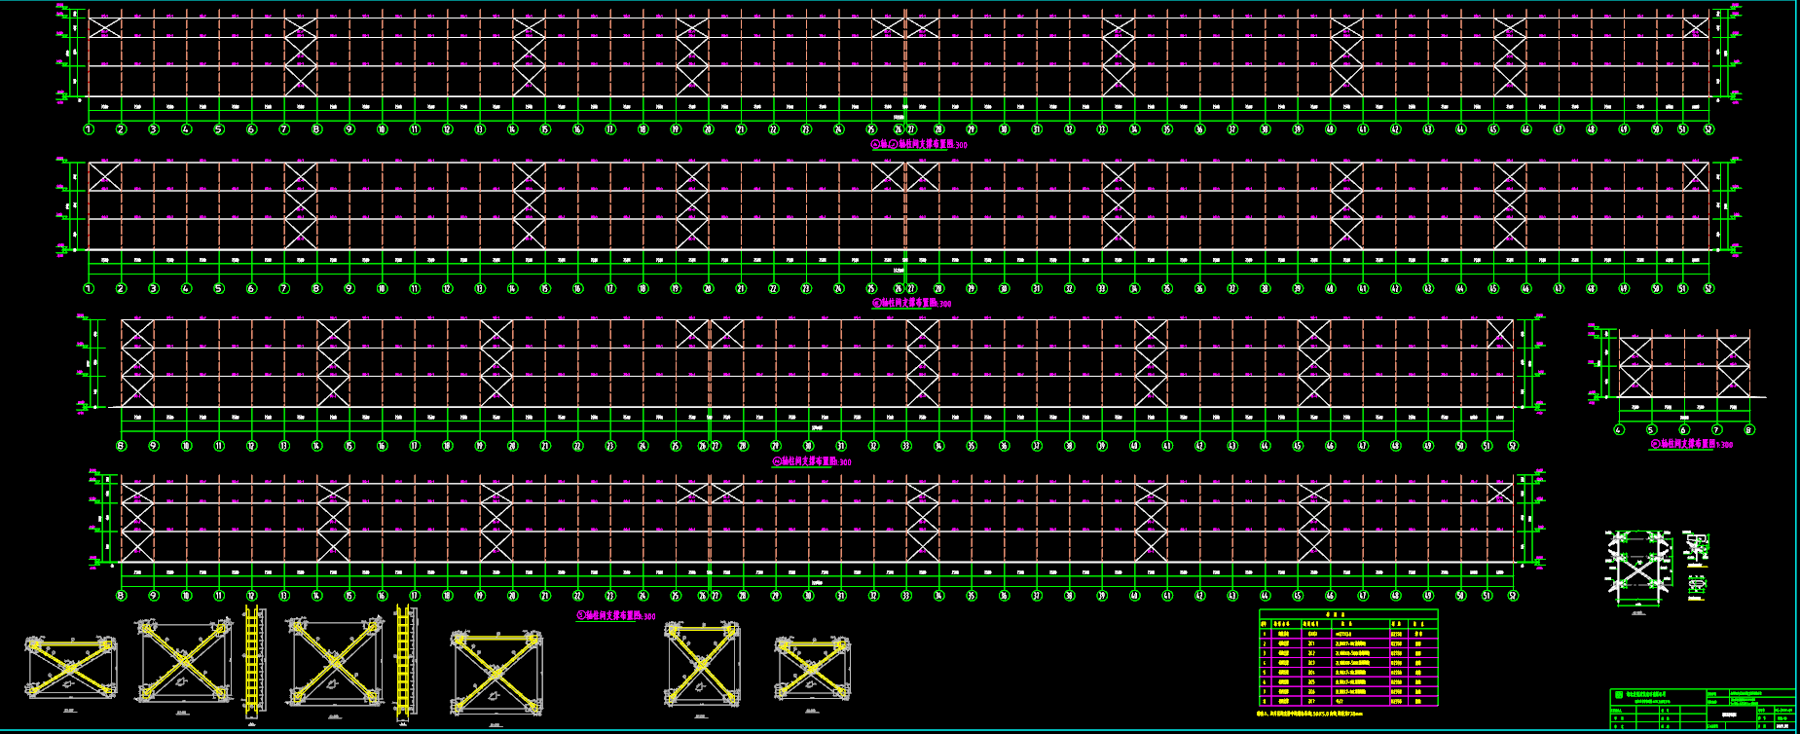Select material table row numbered 2

(1348, 643)
